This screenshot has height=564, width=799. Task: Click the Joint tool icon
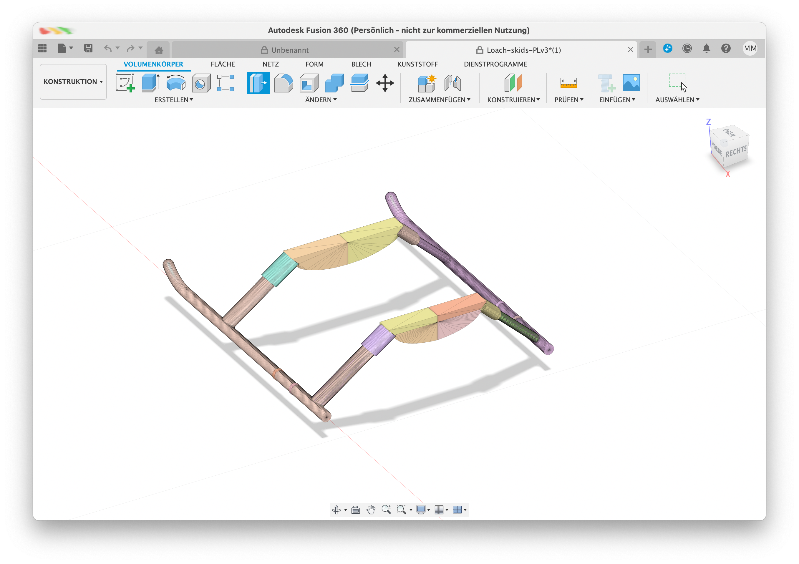point(453,83)
